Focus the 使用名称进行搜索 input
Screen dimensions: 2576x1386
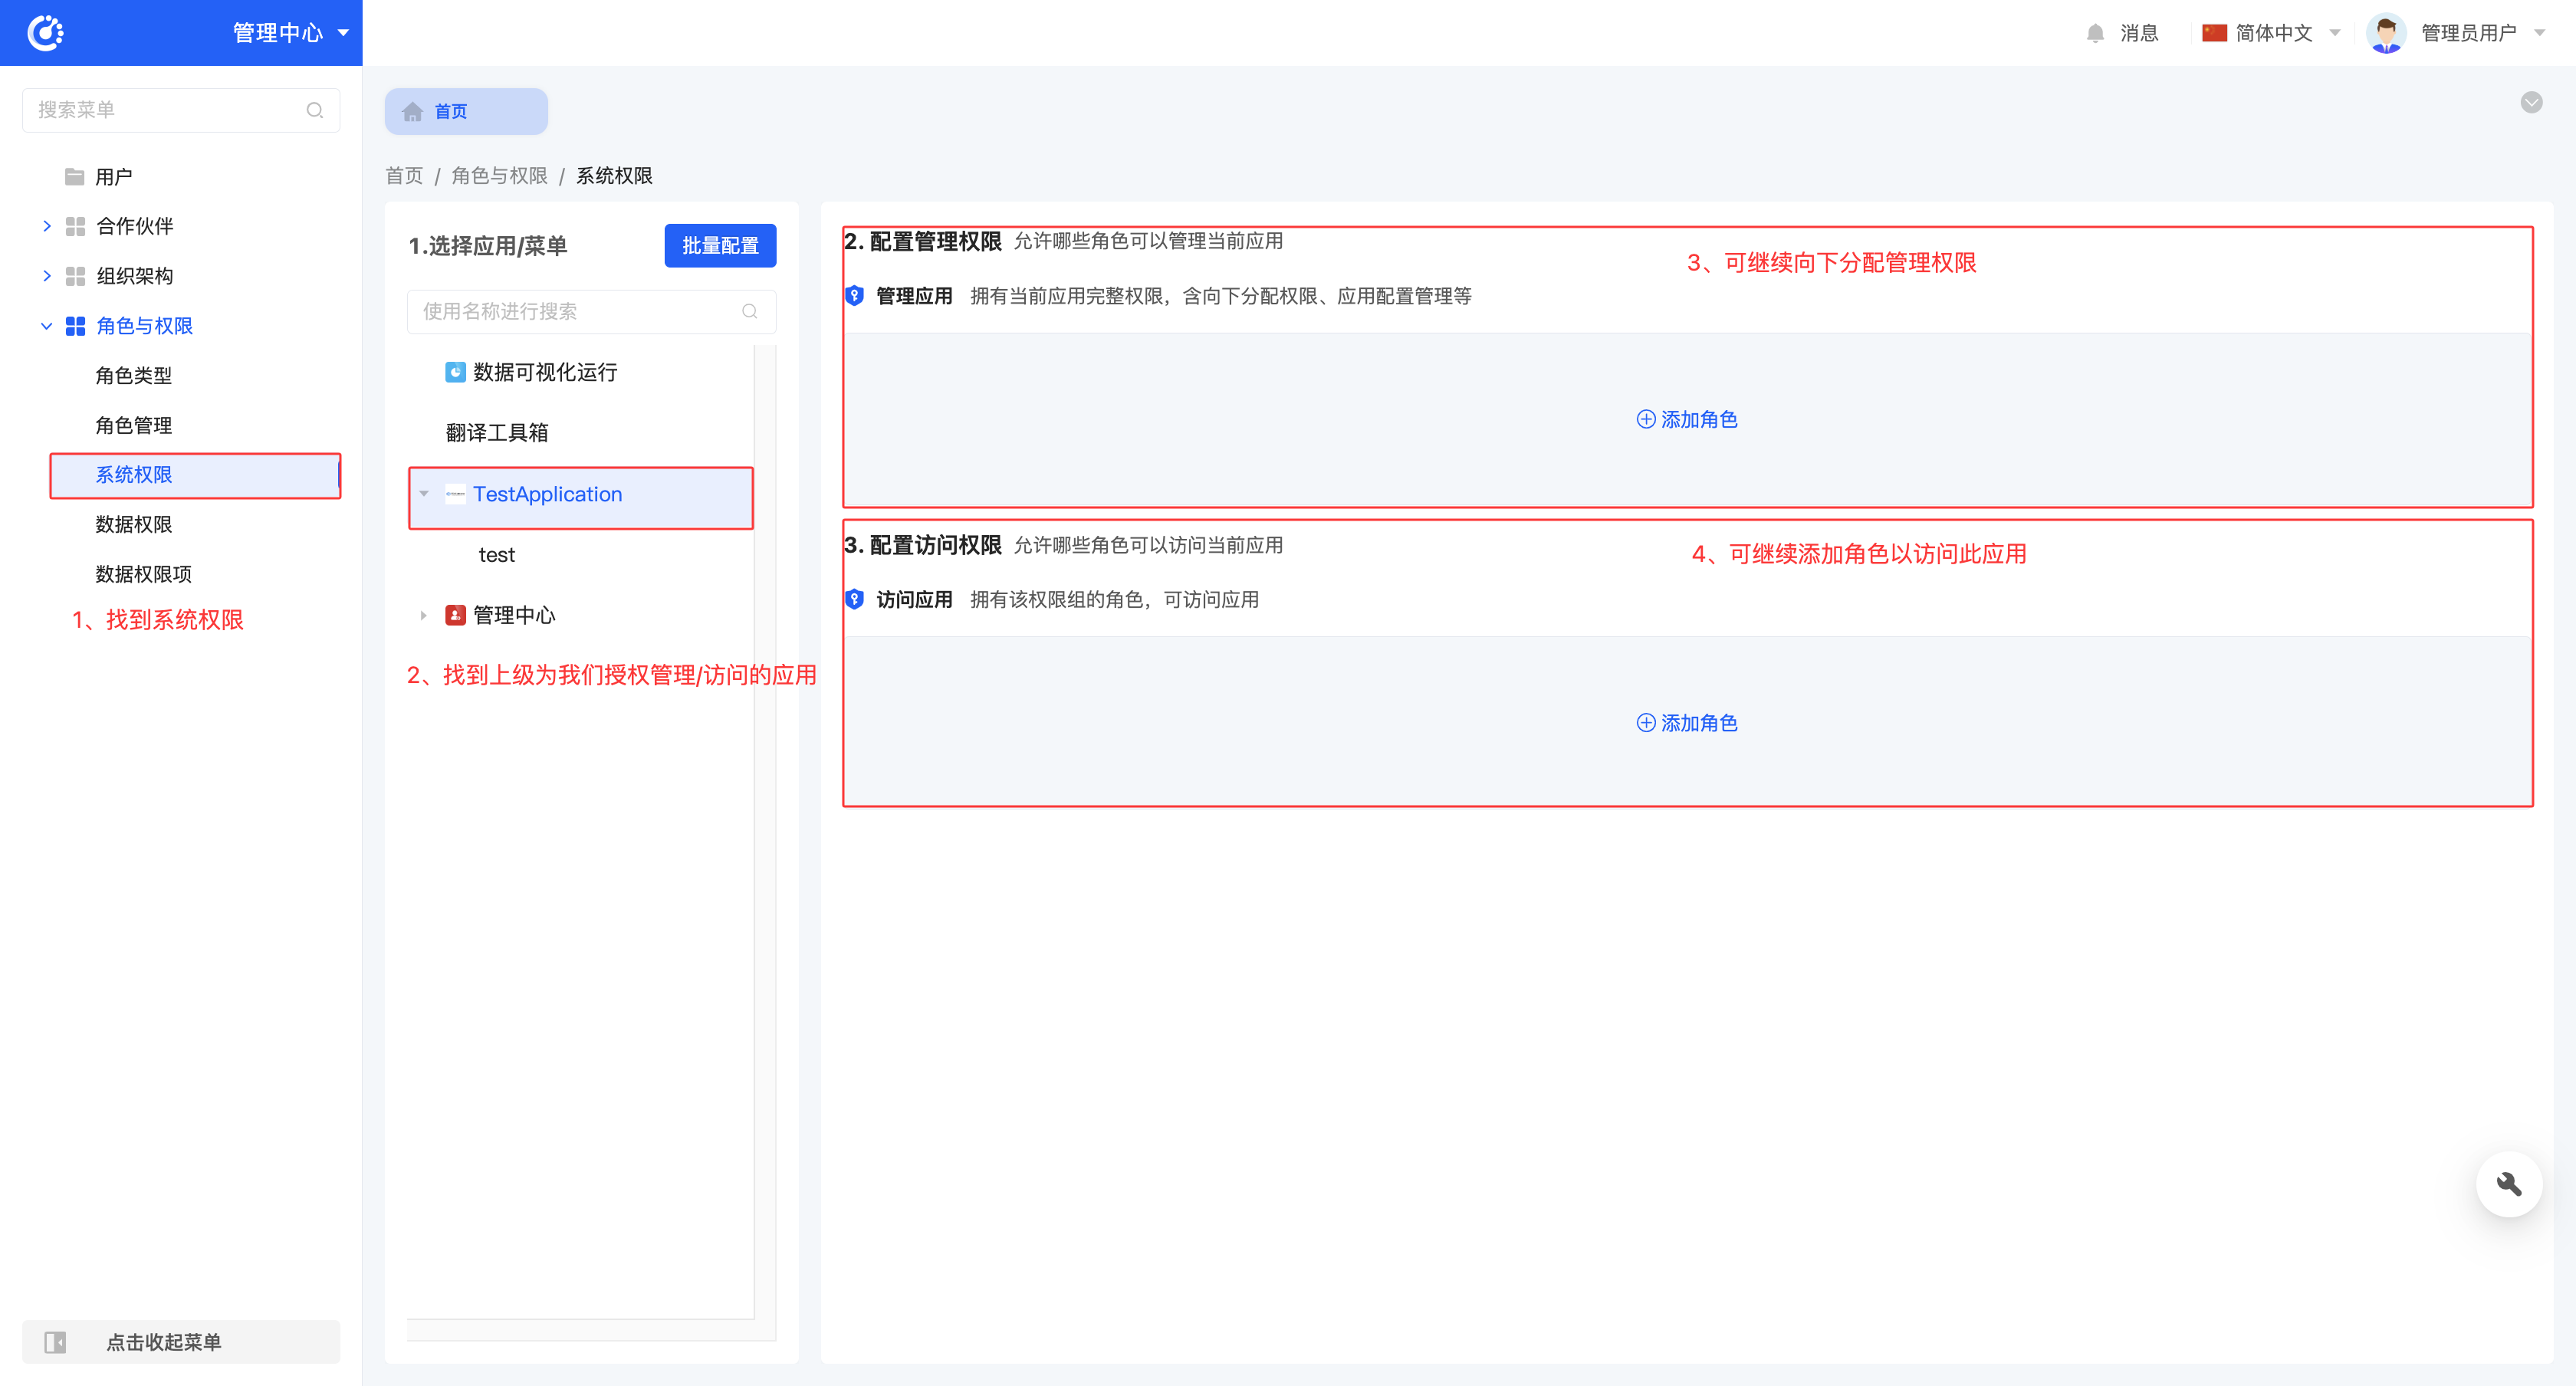click(591, 312)
